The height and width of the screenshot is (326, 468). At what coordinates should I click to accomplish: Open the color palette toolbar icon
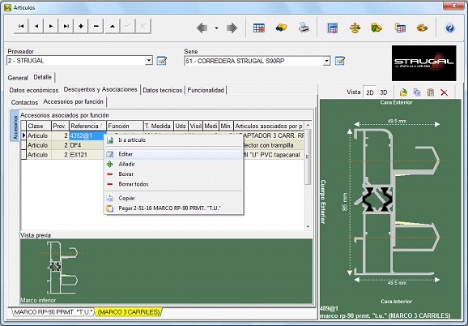(x=422, y=28)
